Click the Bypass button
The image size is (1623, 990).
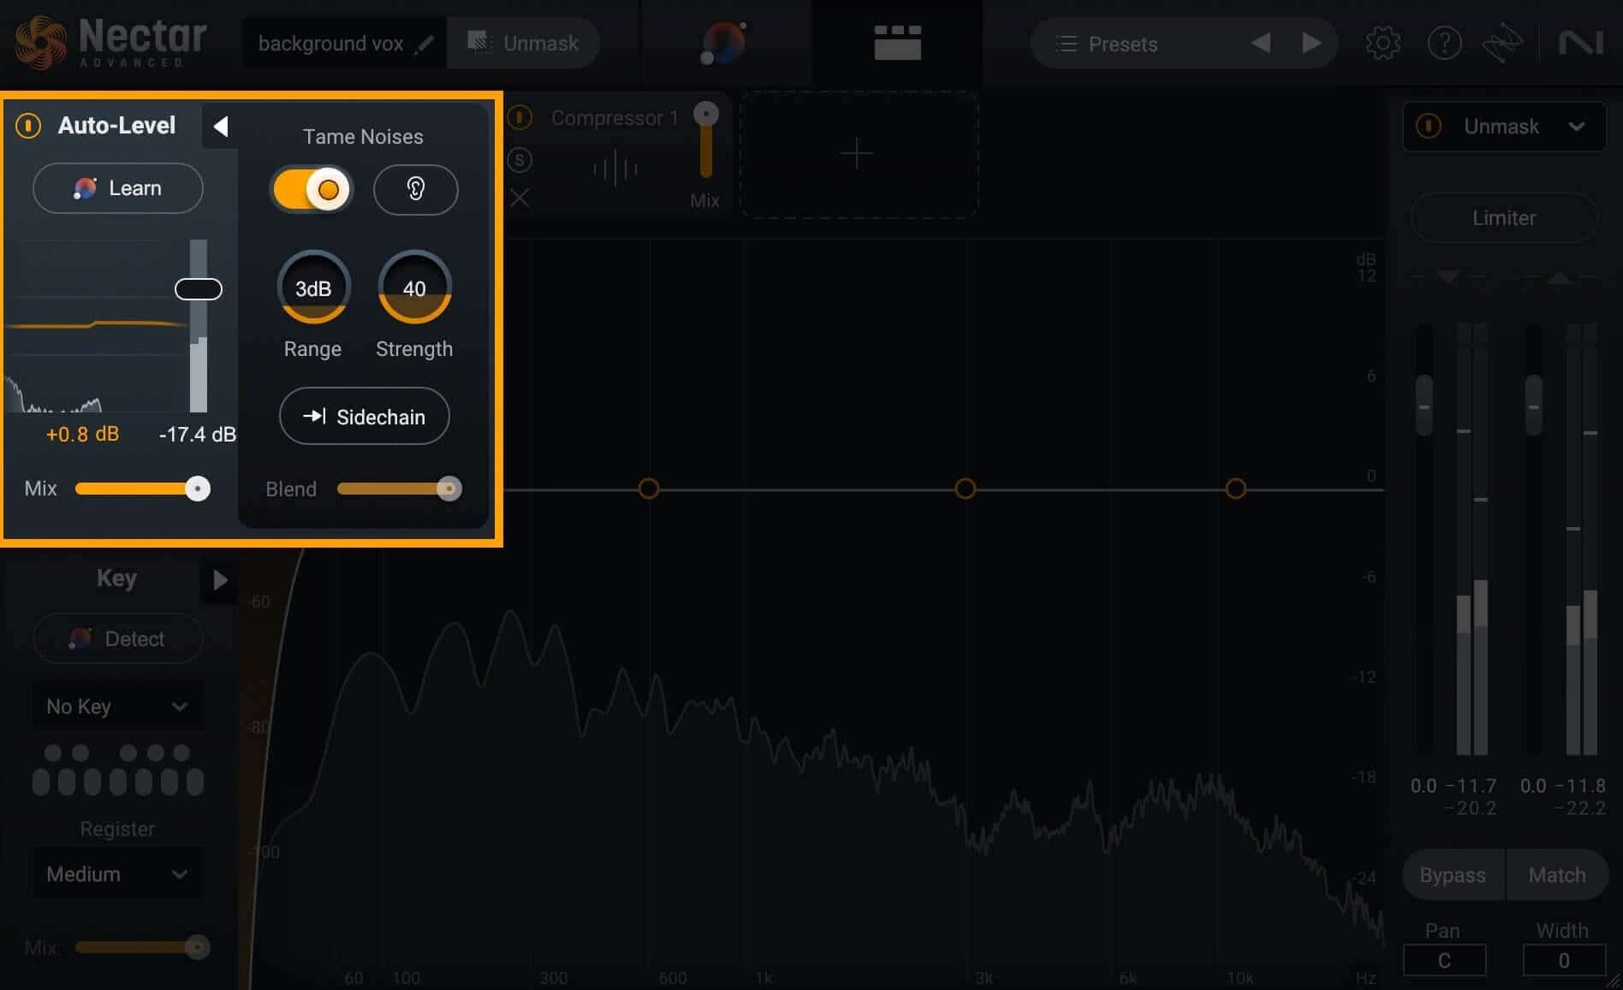click(1453, 874)
